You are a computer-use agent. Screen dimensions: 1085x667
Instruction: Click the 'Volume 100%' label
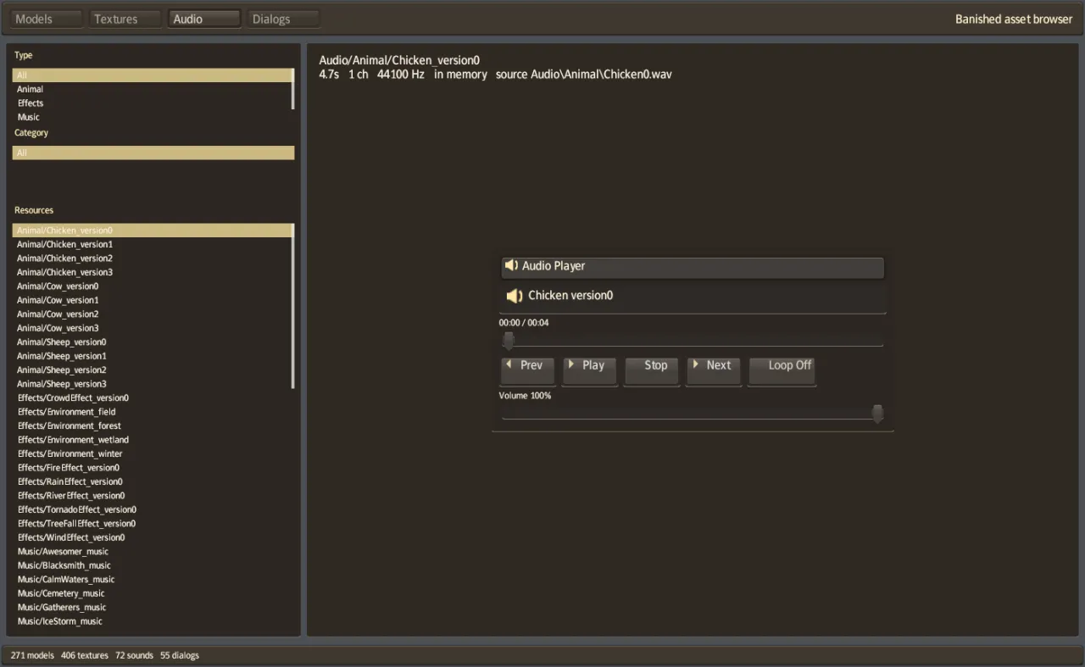[x=525, y=396]
